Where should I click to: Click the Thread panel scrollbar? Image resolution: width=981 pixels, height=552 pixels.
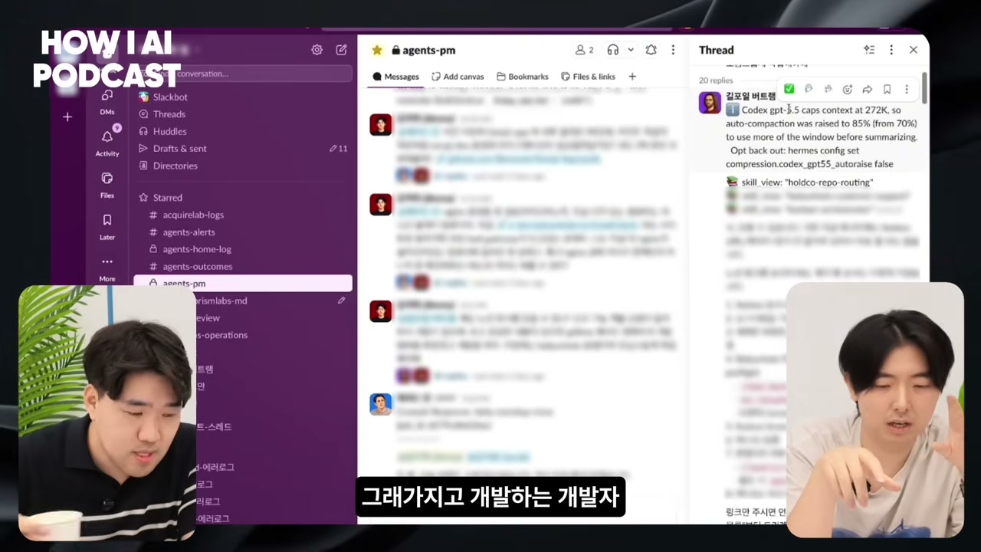click(x=924, y=88)
